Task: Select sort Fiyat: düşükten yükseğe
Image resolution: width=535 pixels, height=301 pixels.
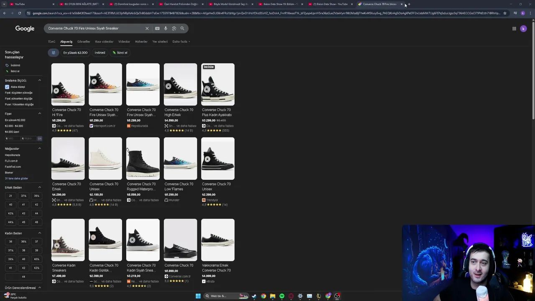Action: tap(18, 93)
